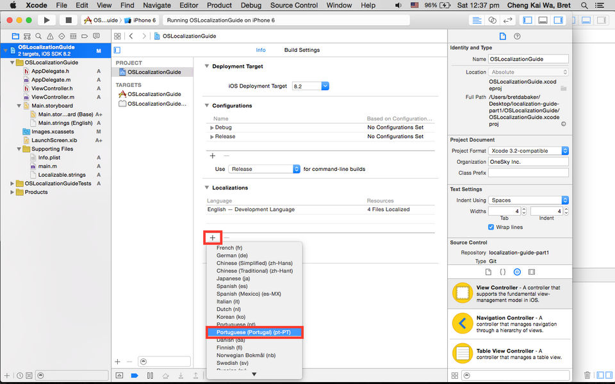Collapse the Supporting Files group
The width and height of the screenshot is (615, 384).
[x=19, y=149]
